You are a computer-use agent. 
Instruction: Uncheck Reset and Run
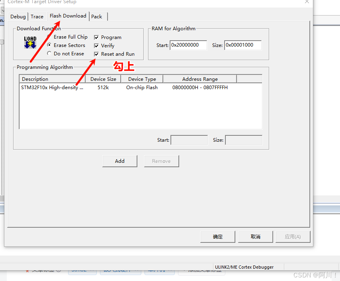(96, 54)
